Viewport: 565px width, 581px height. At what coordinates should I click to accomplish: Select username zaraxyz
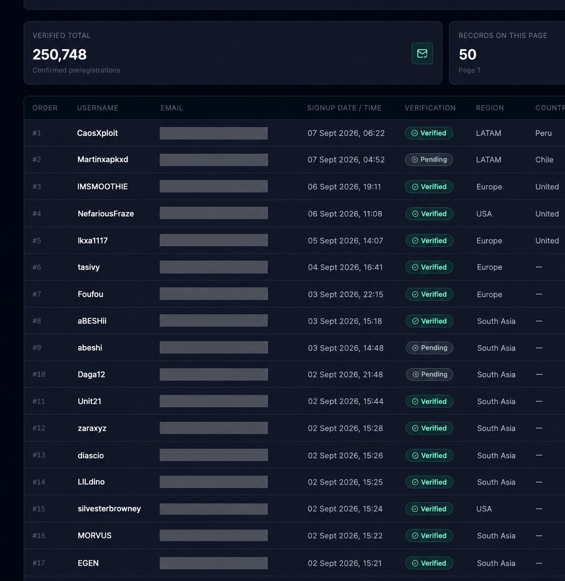click(92, 428)
